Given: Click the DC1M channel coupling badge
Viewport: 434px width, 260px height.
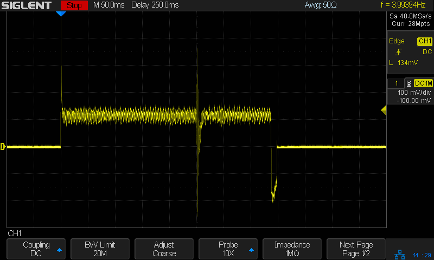Looking at the screenshot, I should 423,83.
